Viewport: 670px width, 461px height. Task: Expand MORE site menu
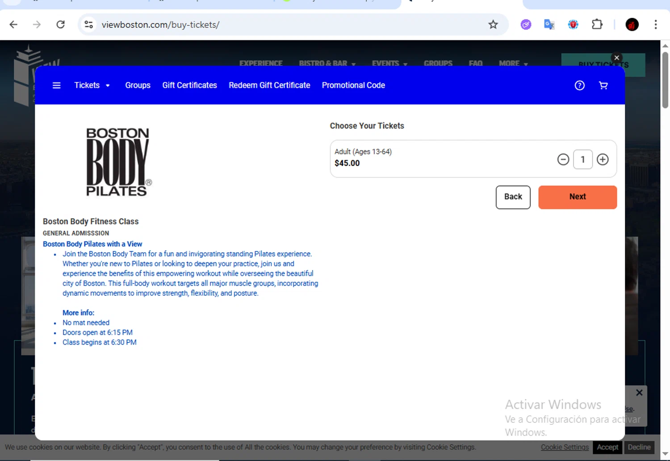coord(513,63)
